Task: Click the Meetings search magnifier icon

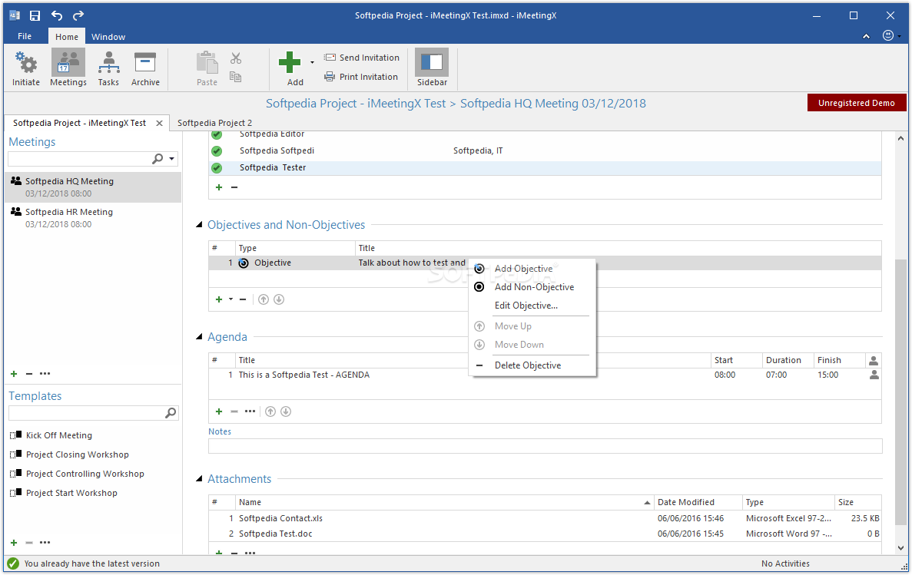Action: pyautogui.click(x=158, y=159)
